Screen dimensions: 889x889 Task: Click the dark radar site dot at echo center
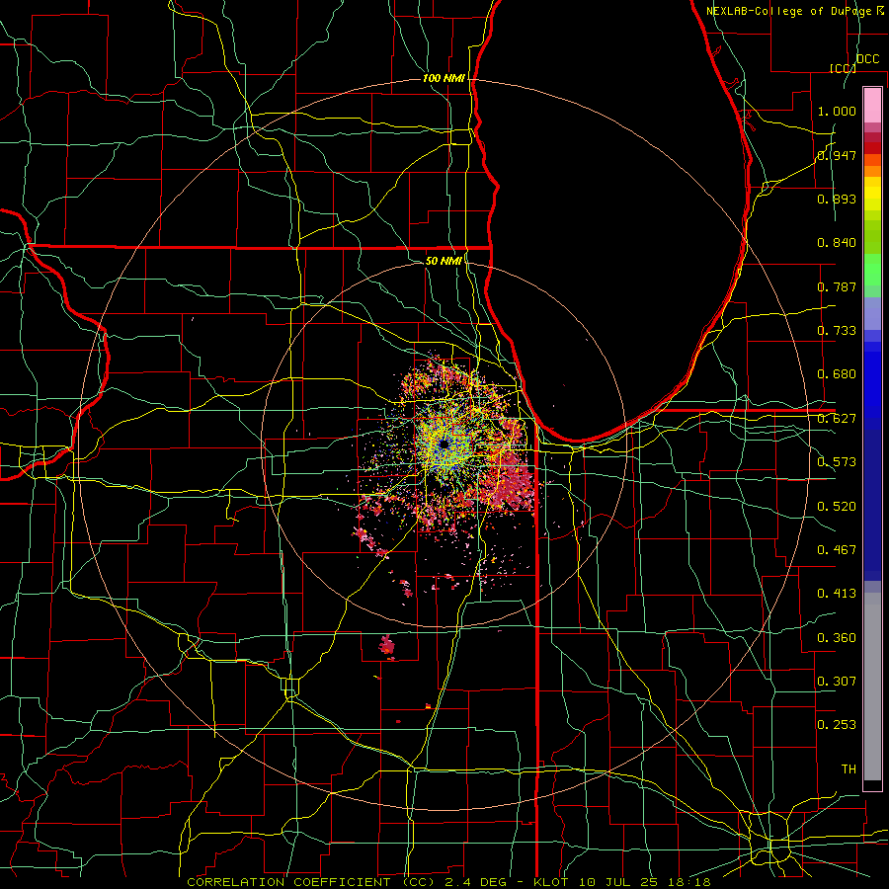click(x=444, y=444)
